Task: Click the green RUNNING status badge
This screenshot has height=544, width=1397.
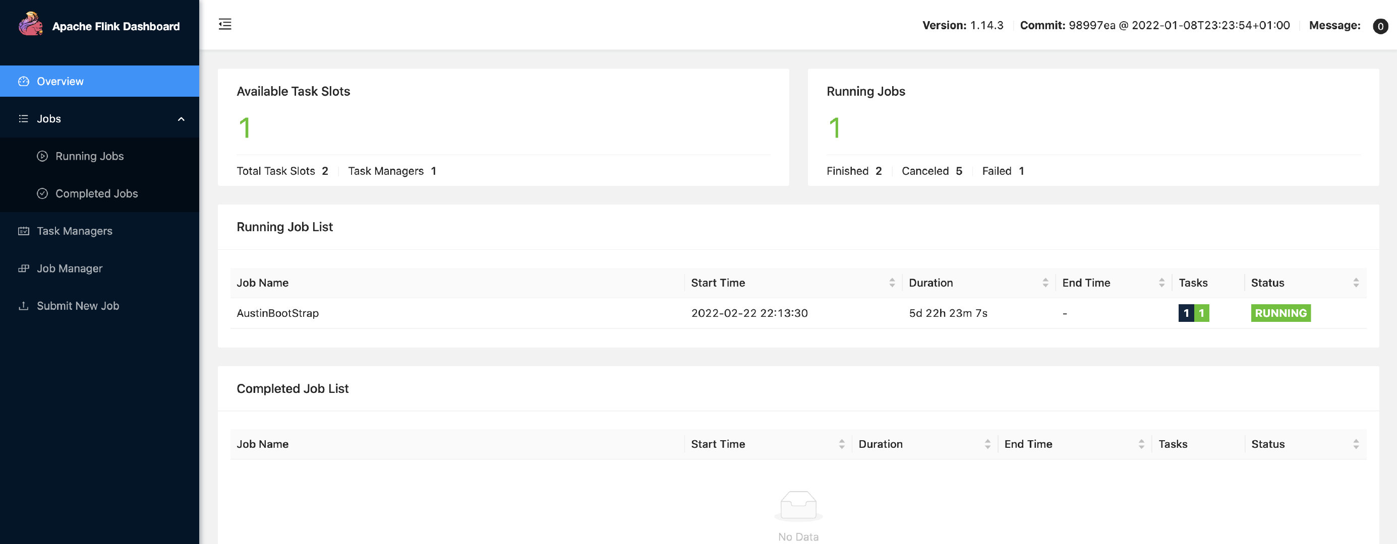Action: 1280,313
